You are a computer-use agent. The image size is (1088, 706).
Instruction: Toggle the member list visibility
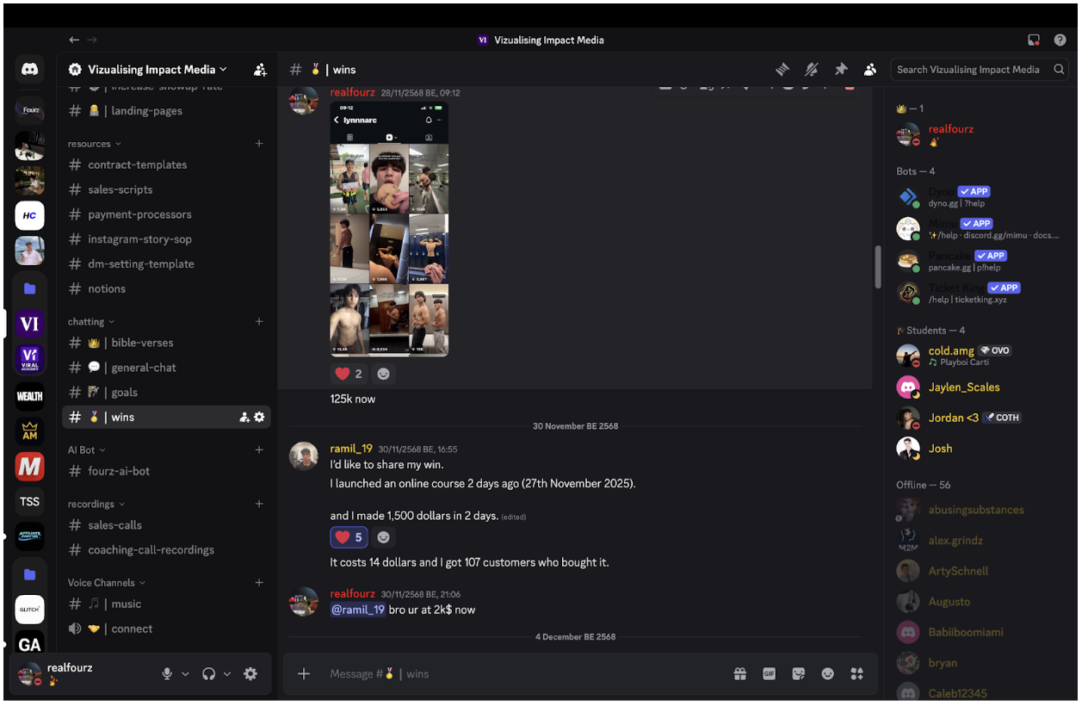click(870, 70)
